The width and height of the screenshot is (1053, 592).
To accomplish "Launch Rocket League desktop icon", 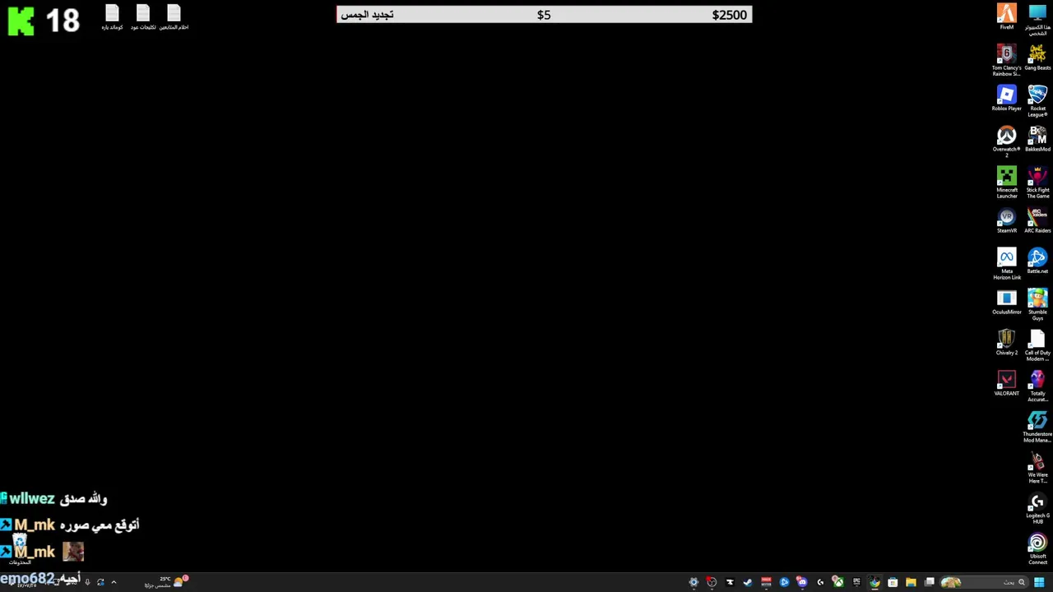I will (x=1037, y=101).
